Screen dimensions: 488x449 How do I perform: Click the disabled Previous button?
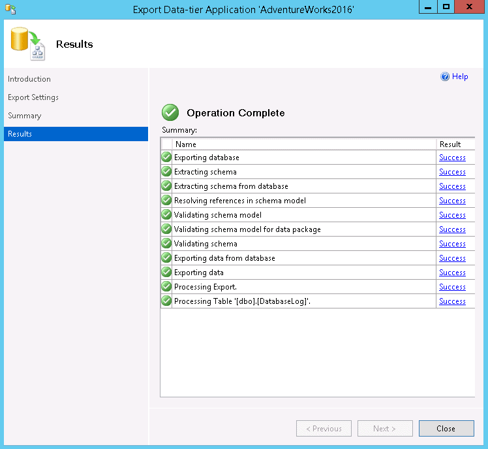[324, 429]
